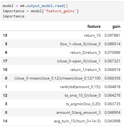Click the return_1/return_5 feature cell

[x=85, y=70]
